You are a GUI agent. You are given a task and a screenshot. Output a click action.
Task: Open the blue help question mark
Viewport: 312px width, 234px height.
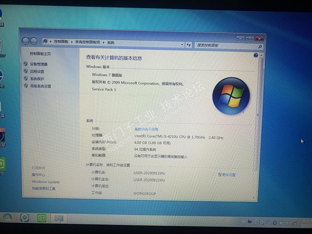256,55
